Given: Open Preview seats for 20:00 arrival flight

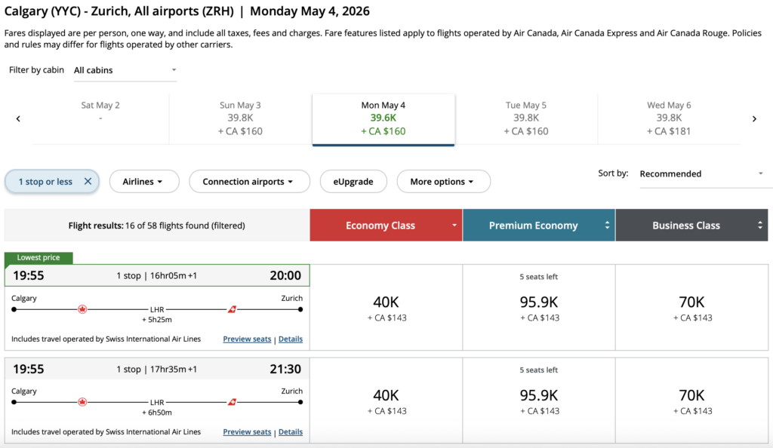Looking at the screenshot, I should click(x=247, y=339).
